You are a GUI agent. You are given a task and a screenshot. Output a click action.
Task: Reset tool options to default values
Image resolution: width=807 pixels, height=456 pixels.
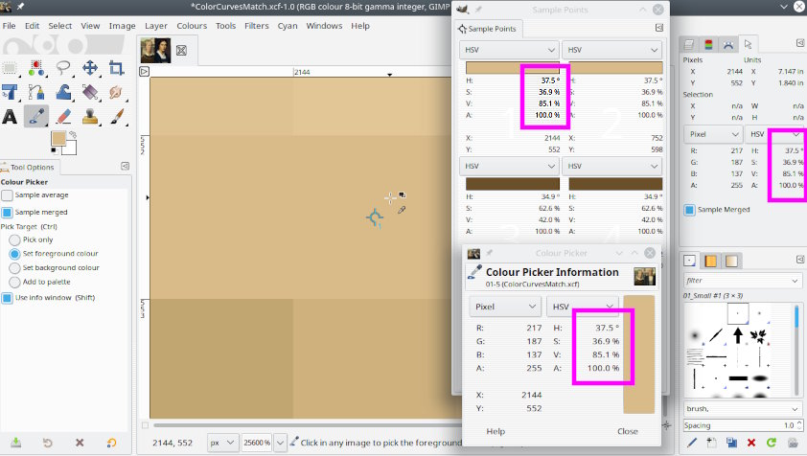112,443
